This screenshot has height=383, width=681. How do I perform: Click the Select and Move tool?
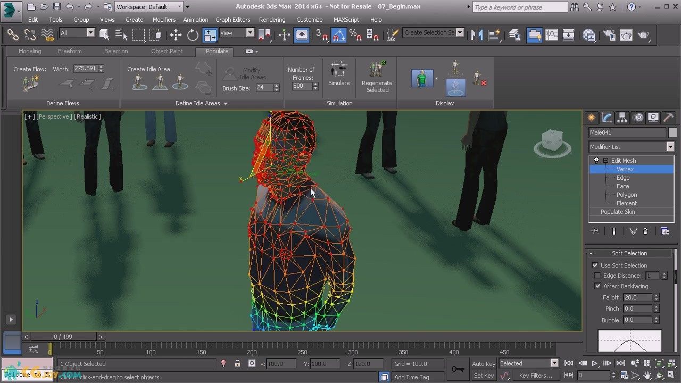click(x=176, y=35)
